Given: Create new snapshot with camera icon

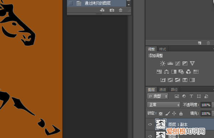Looking at the screenshot, I should coord(112,10).
